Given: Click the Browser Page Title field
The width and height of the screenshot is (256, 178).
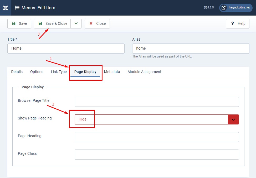Looking at the screenshot, I should coord(157,102).
